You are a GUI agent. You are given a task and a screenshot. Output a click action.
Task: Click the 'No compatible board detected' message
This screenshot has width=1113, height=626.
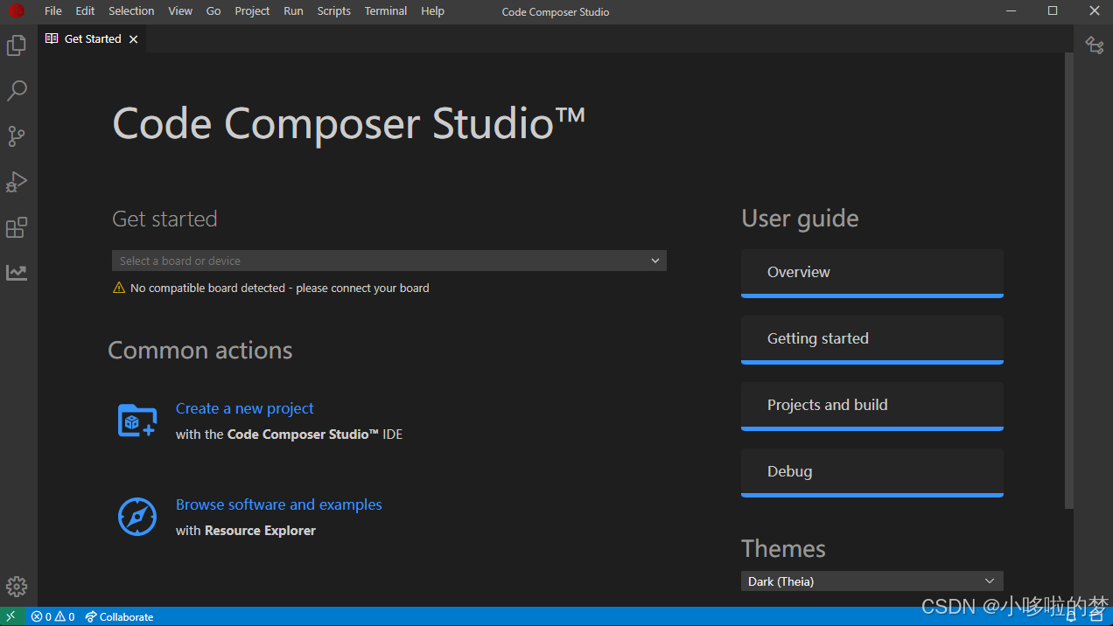279,288
